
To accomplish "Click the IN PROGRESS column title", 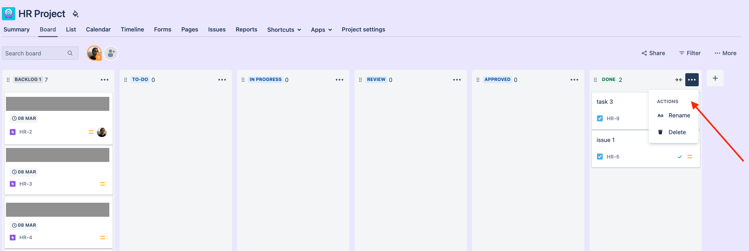I will (x=265, y=79).
